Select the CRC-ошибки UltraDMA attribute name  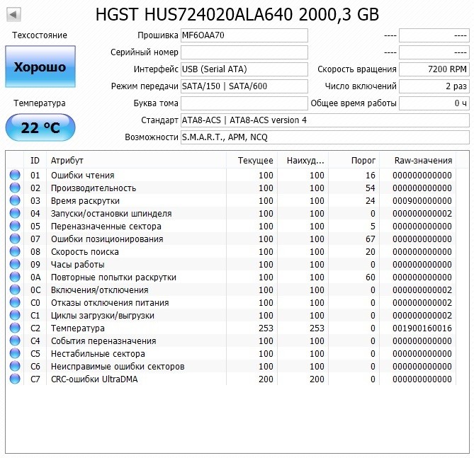coord(94,379)
